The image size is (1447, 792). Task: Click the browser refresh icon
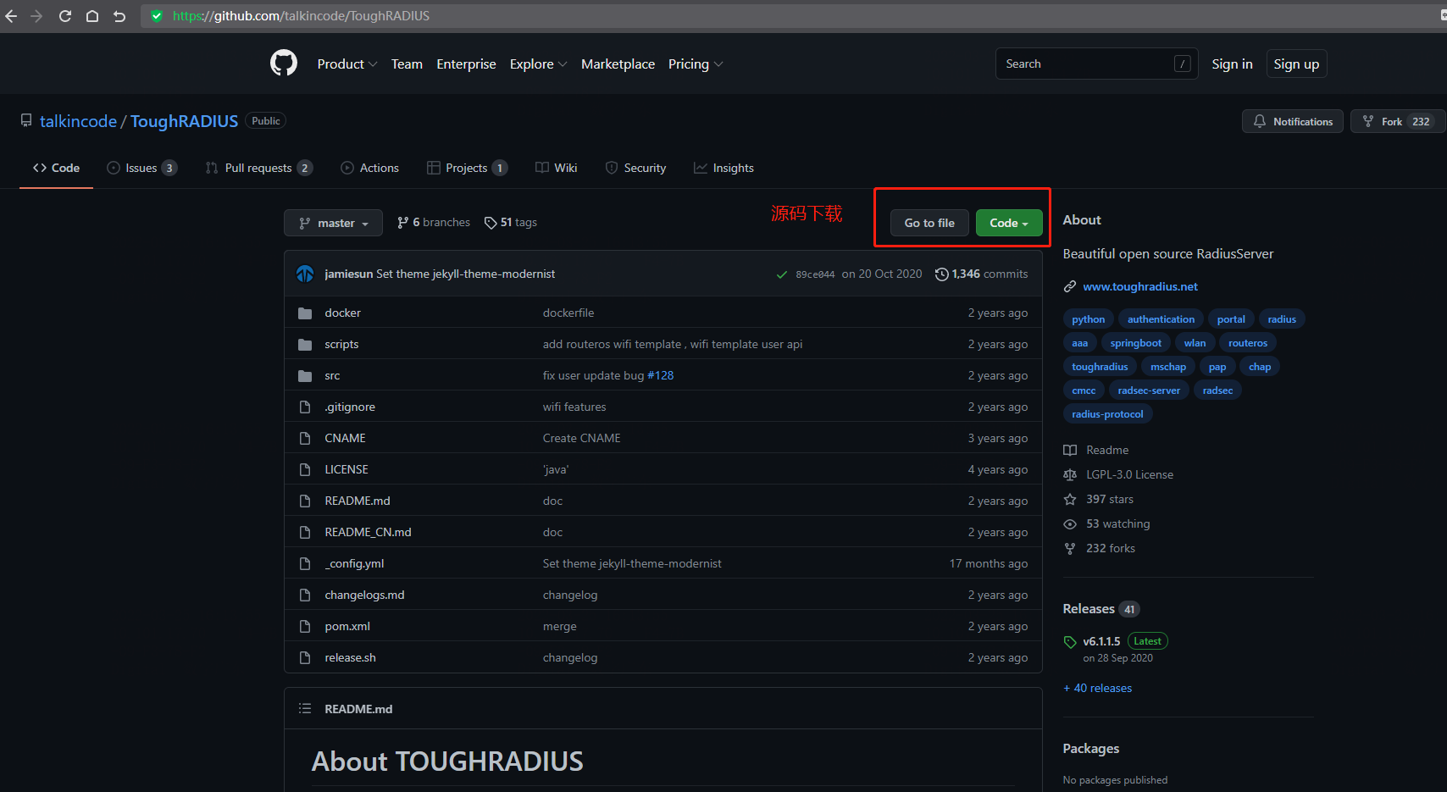(64, 15)
